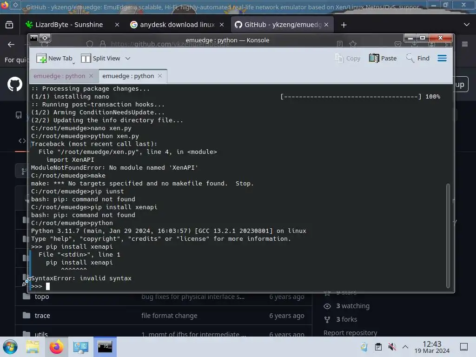Click the GitHub code tab icon
Viewport: 476px width, 357px height.
22,141
